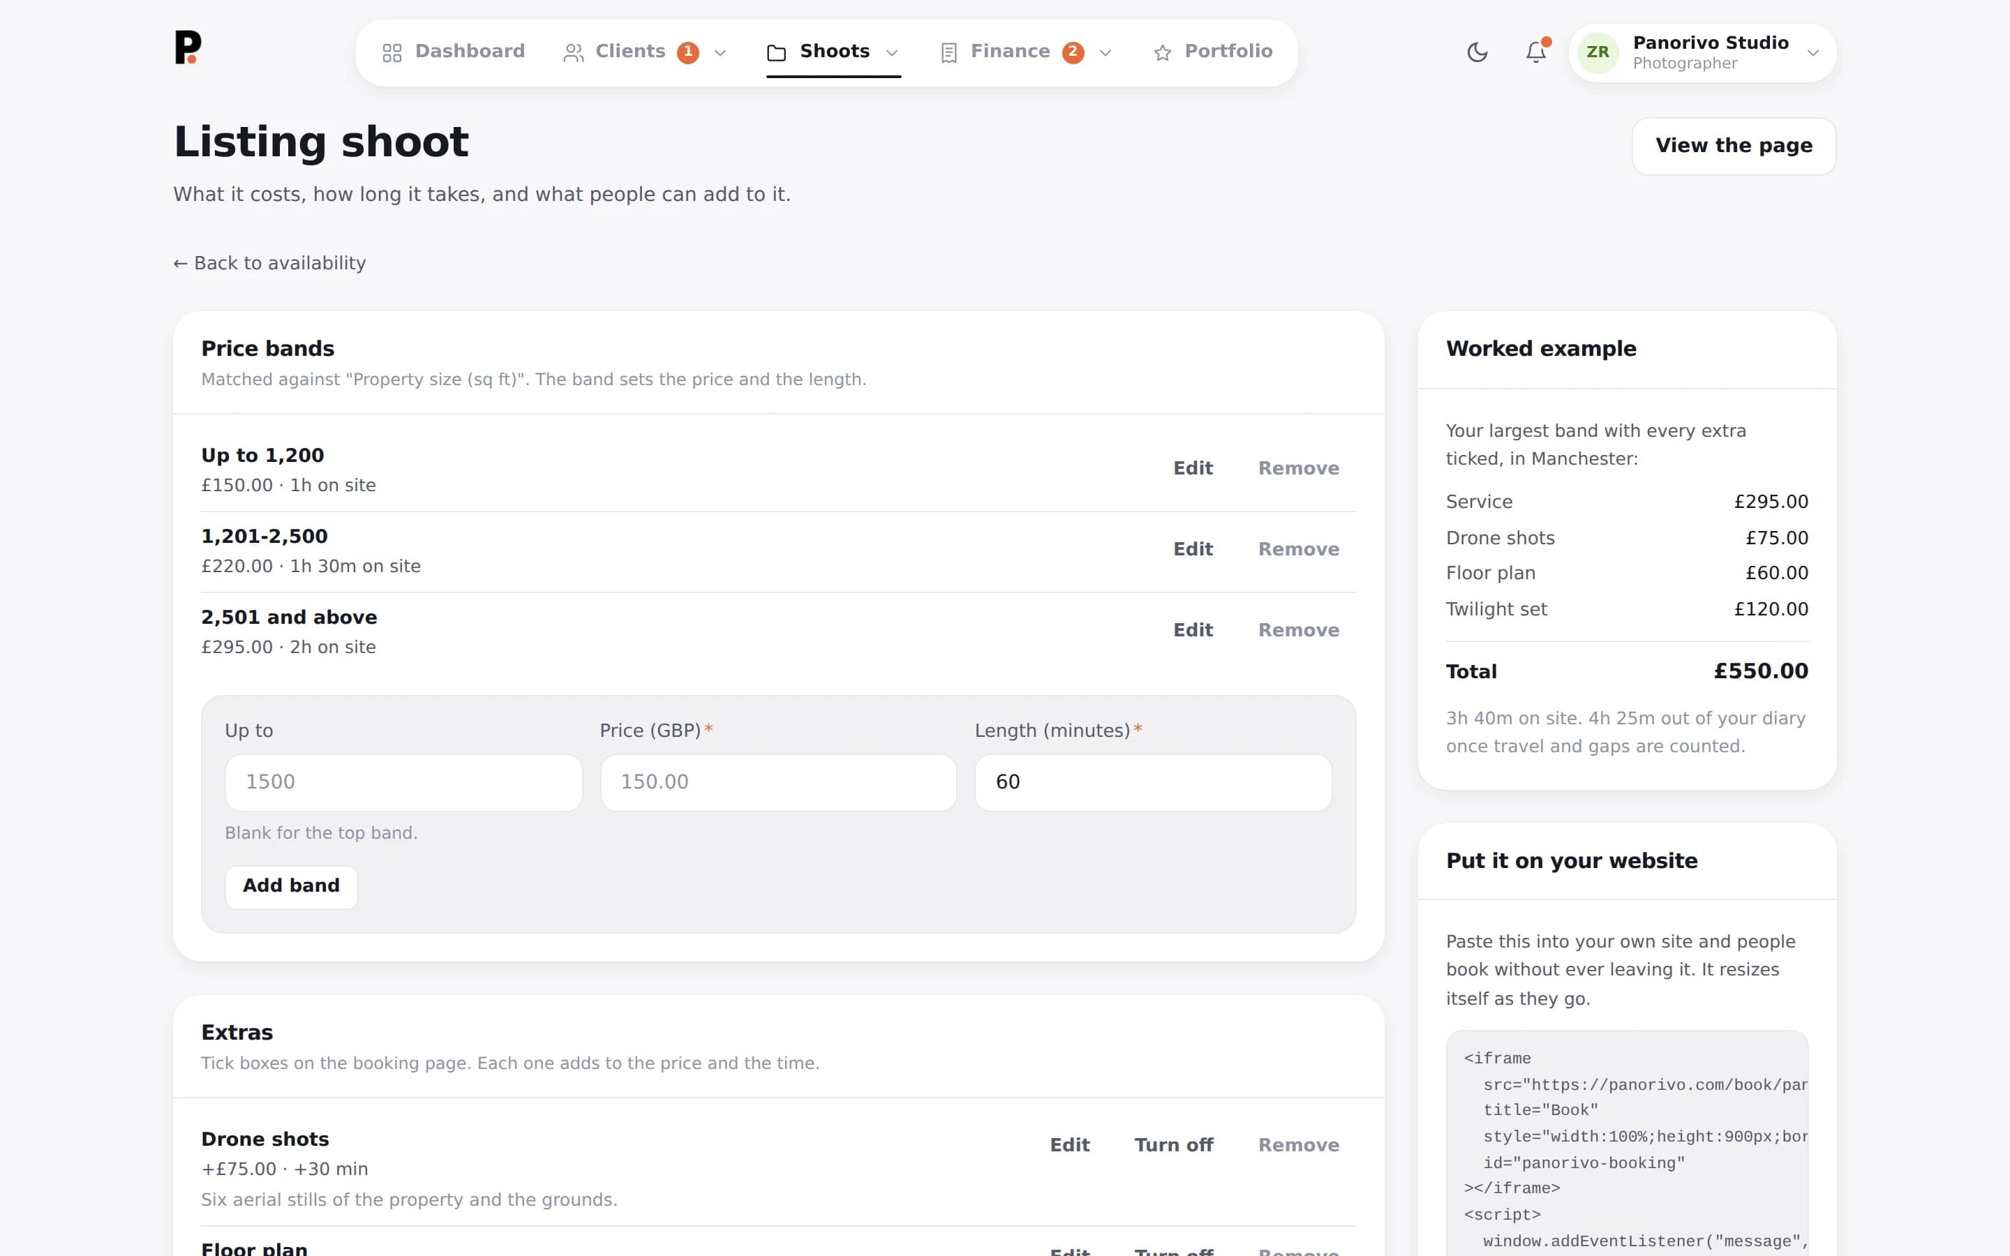
Task: Open the Dashboard tab
Action: 454,52
